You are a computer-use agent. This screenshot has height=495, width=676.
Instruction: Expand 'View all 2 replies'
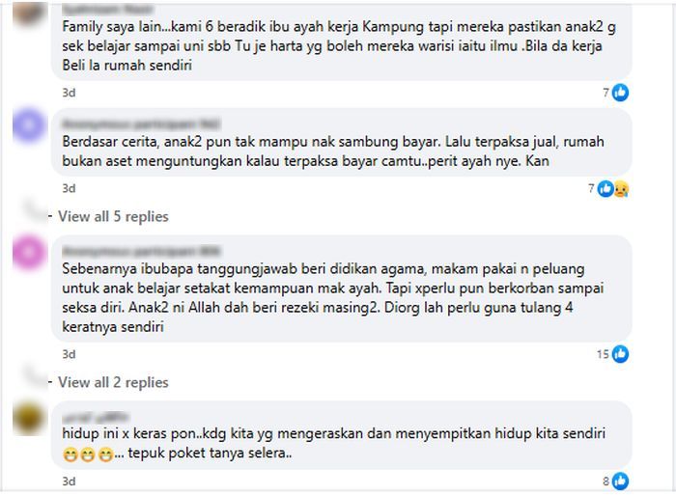113,382
